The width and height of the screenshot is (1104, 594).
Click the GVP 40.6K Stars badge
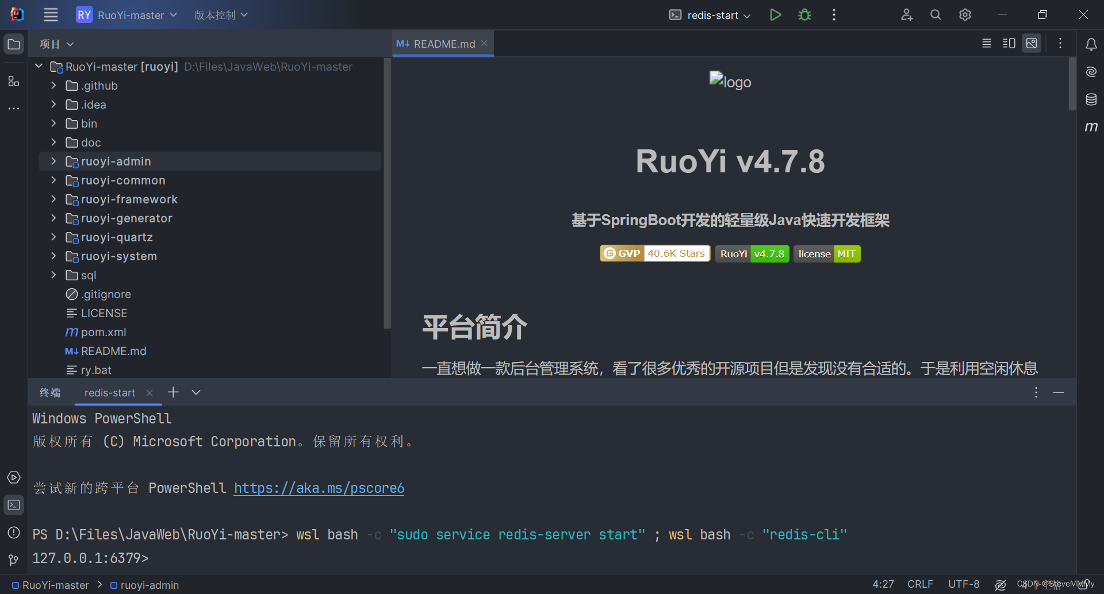click(655, 253)
